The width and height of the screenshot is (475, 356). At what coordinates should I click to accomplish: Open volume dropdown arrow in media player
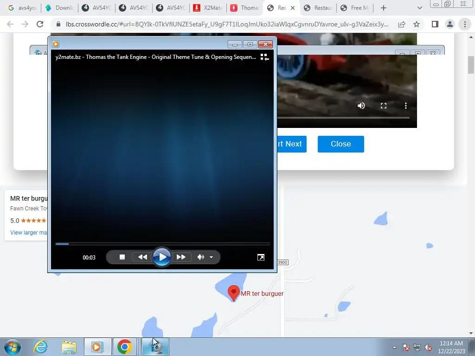click(x=211, y=257)
